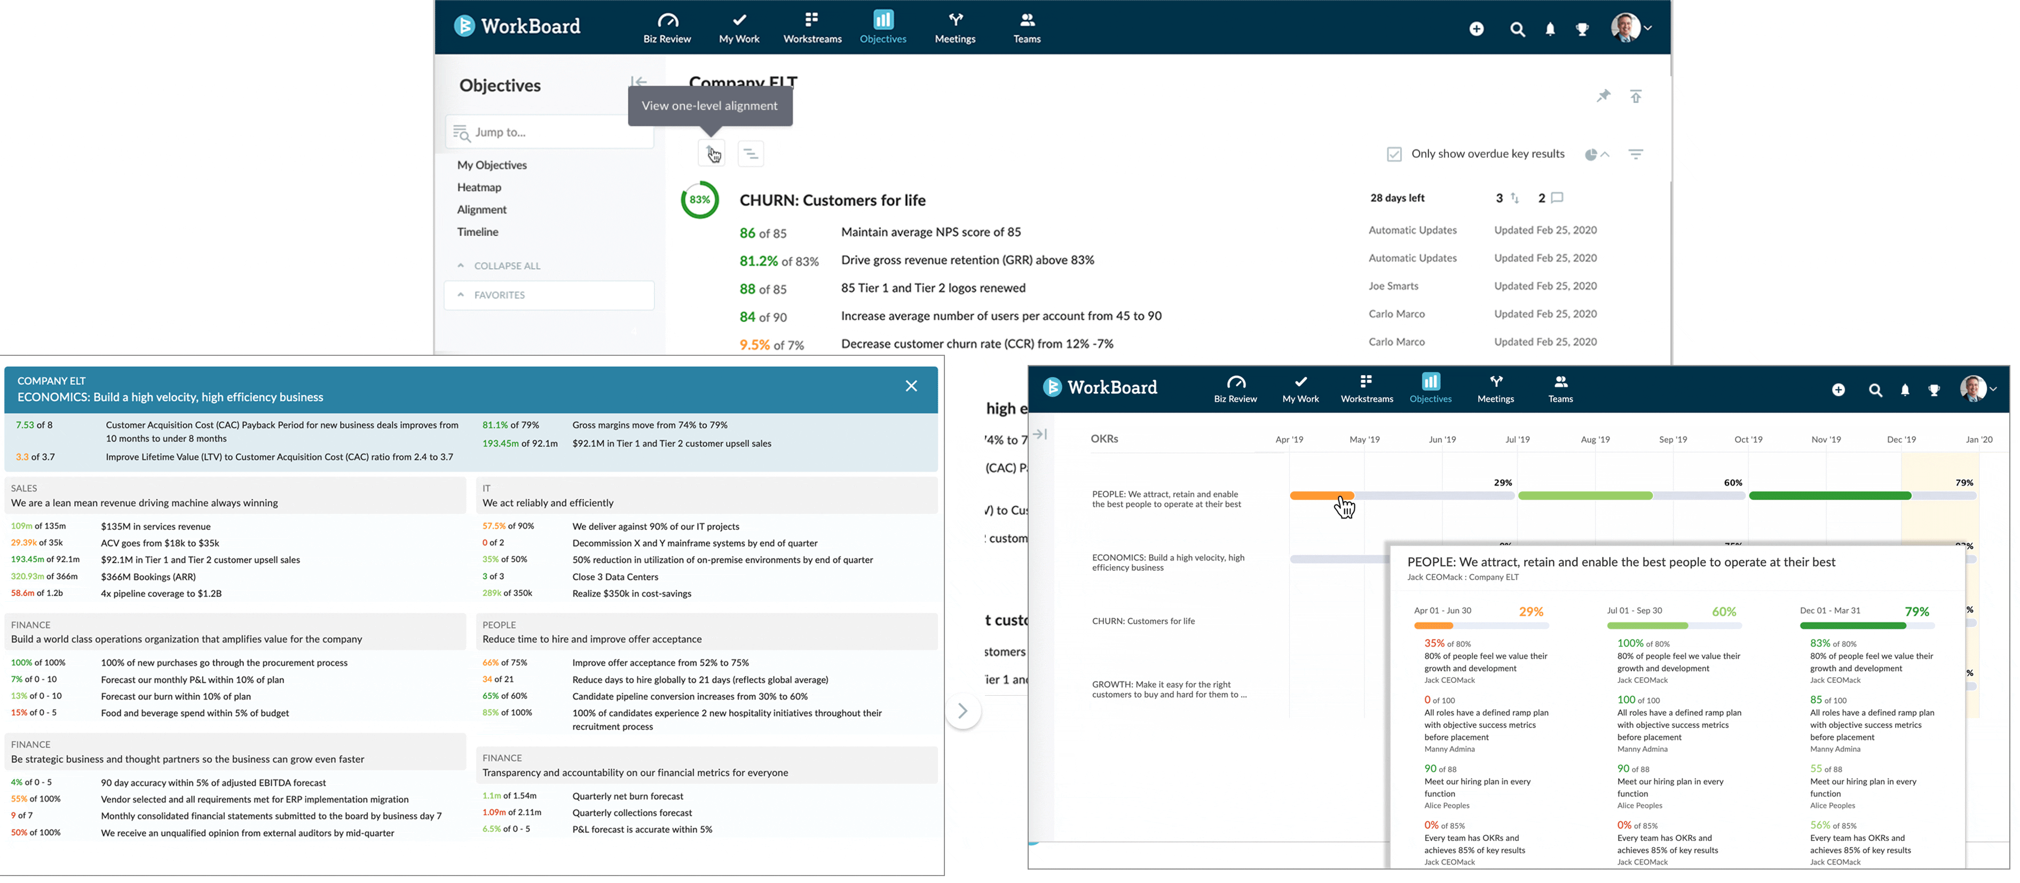Open notifications bell in timeline window
This screenshot has width=2020, height=883.
point(1905,390)
